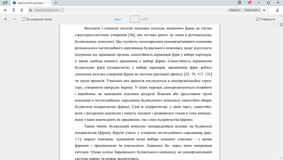The width and height of the screenshot is (283, 160).
Task: Fit page with За шириною вікна
Action: coord(37,19)
